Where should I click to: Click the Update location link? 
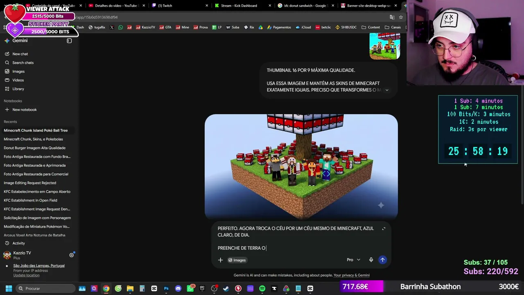coord(26,275)
